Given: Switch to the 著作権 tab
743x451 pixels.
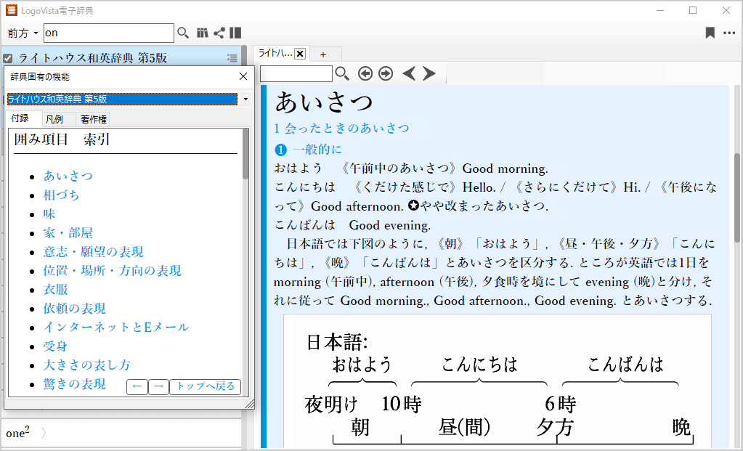Looking at the screenshot, I should coord(94,119).
